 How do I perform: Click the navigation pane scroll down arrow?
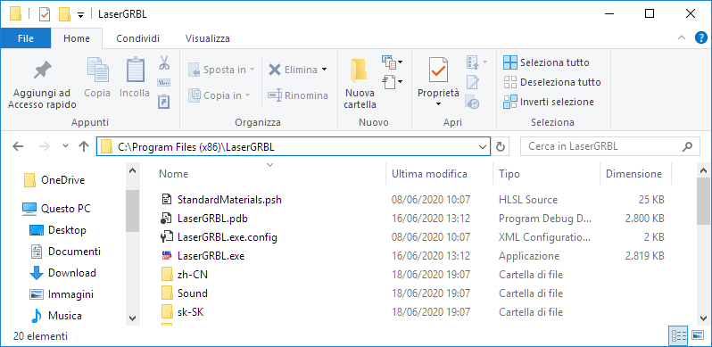[133, 318]
